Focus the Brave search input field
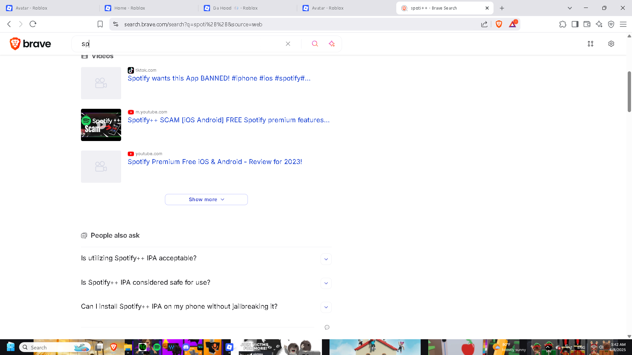Screen dimensions: 632x355 (x=181, y=44)
